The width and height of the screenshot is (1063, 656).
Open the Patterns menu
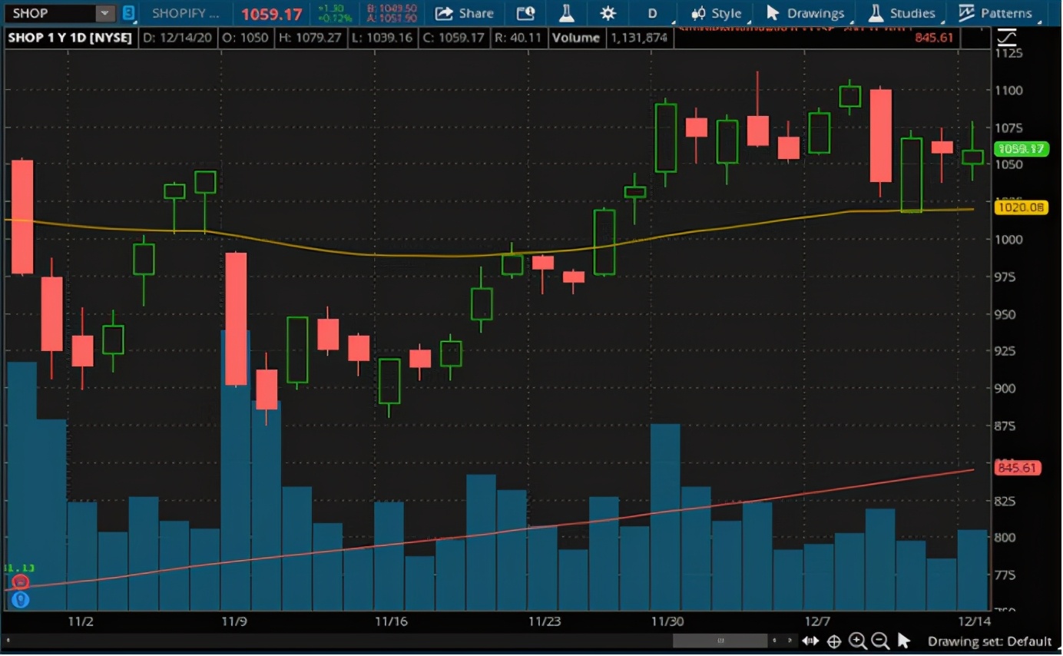[x=995, y=13]
